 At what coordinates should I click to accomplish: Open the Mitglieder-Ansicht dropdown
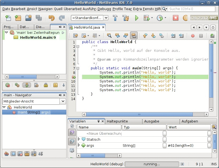pyautogui.click(x=63, y=101)
